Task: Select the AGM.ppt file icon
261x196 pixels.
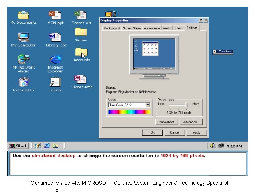Action: [55, 17]
